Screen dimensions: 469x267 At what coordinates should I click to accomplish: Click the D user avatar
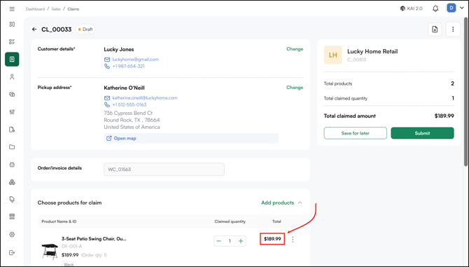click(451, 8)
